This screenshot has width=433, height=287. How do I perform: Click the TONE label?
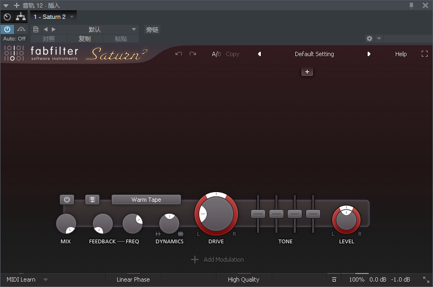point(285,242)
